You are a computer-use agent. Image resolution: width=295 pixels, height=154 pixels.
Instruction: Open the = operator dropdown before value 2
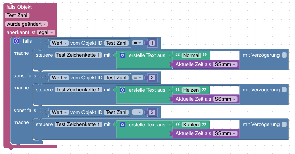(137, 78)
